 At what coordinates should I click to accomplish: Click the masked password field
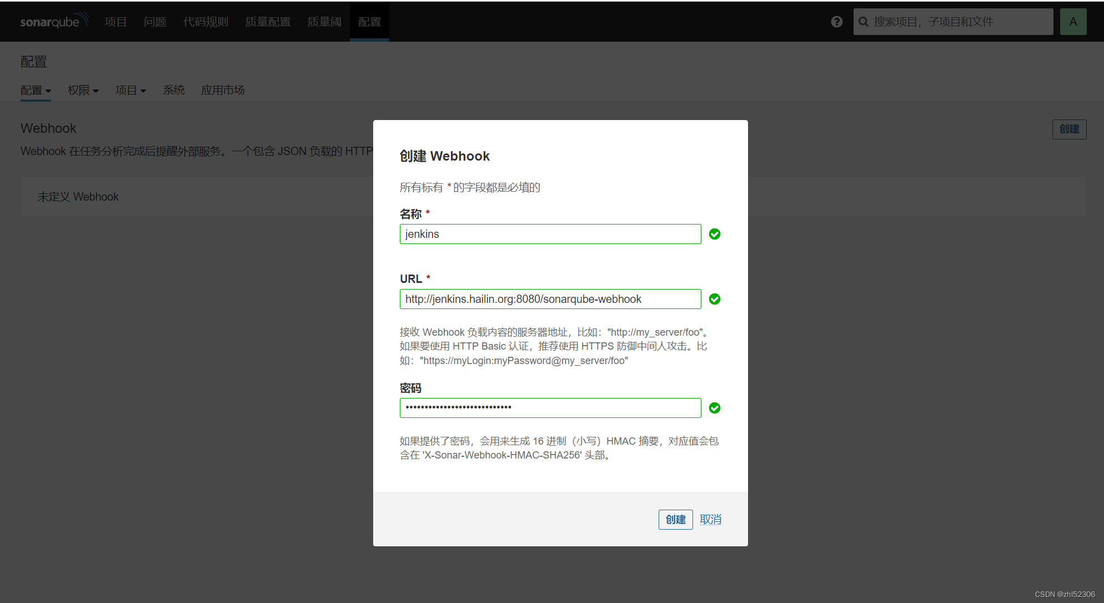550,408
